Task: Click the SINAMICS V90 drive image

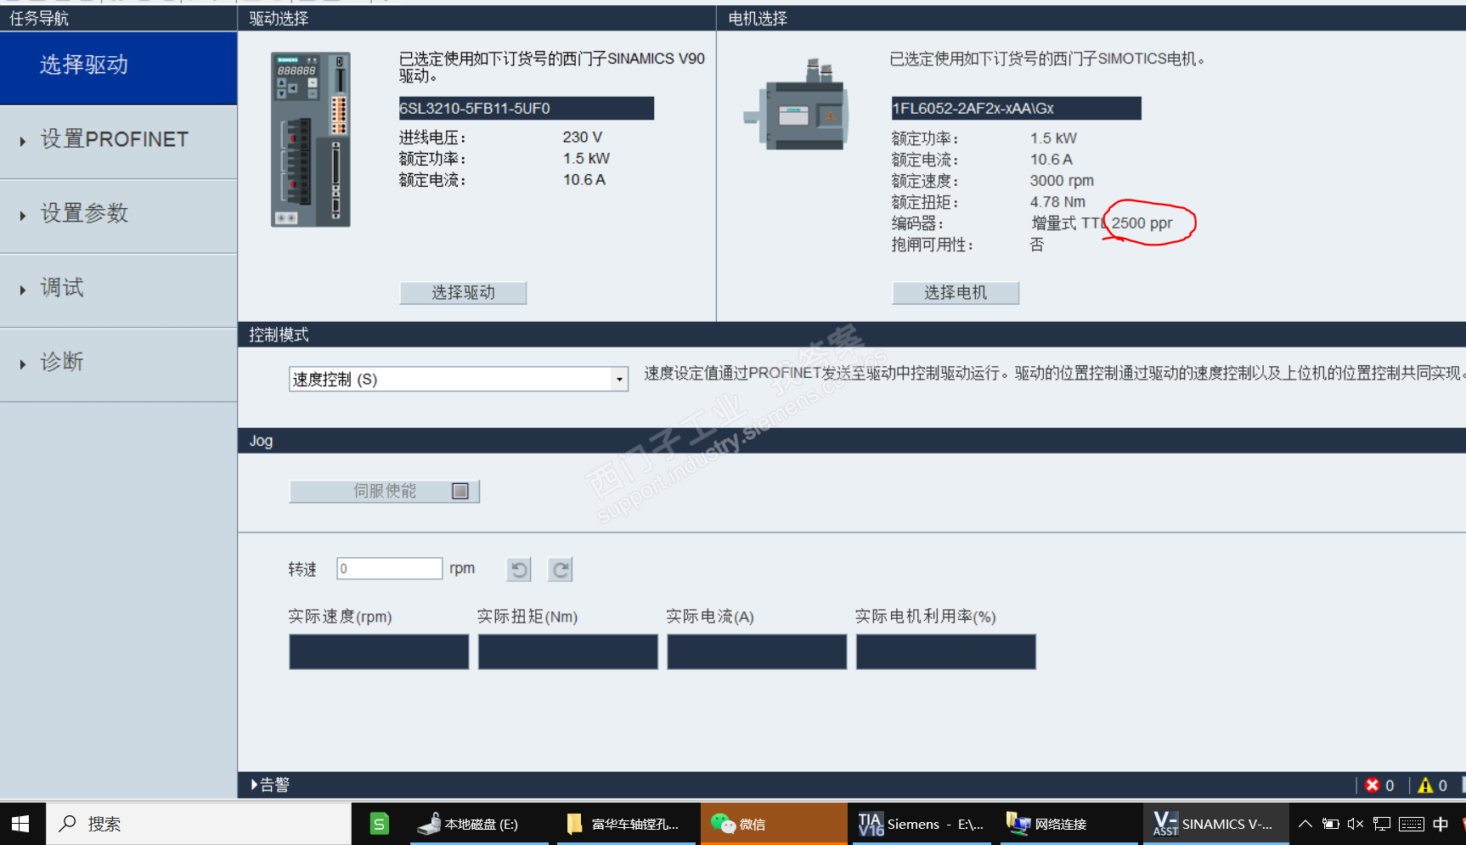Action: coord(311,139)
